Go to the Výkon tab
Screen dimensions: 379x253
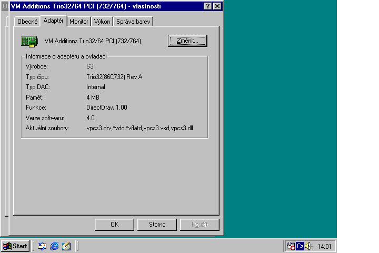tap(102, 22)
